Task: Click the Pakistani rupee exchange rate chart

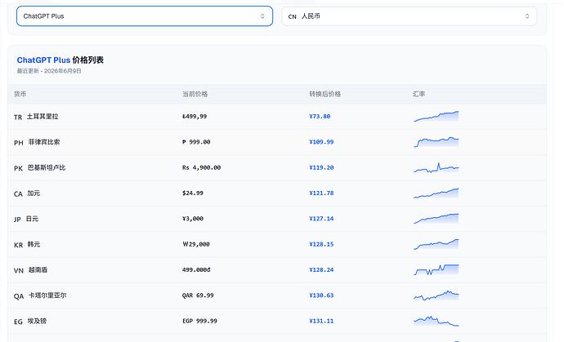Action: pyautogui.click(x=436, y=167)
